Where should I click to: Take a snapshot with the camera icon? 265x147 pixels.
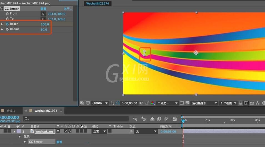(x=141, y=103)
